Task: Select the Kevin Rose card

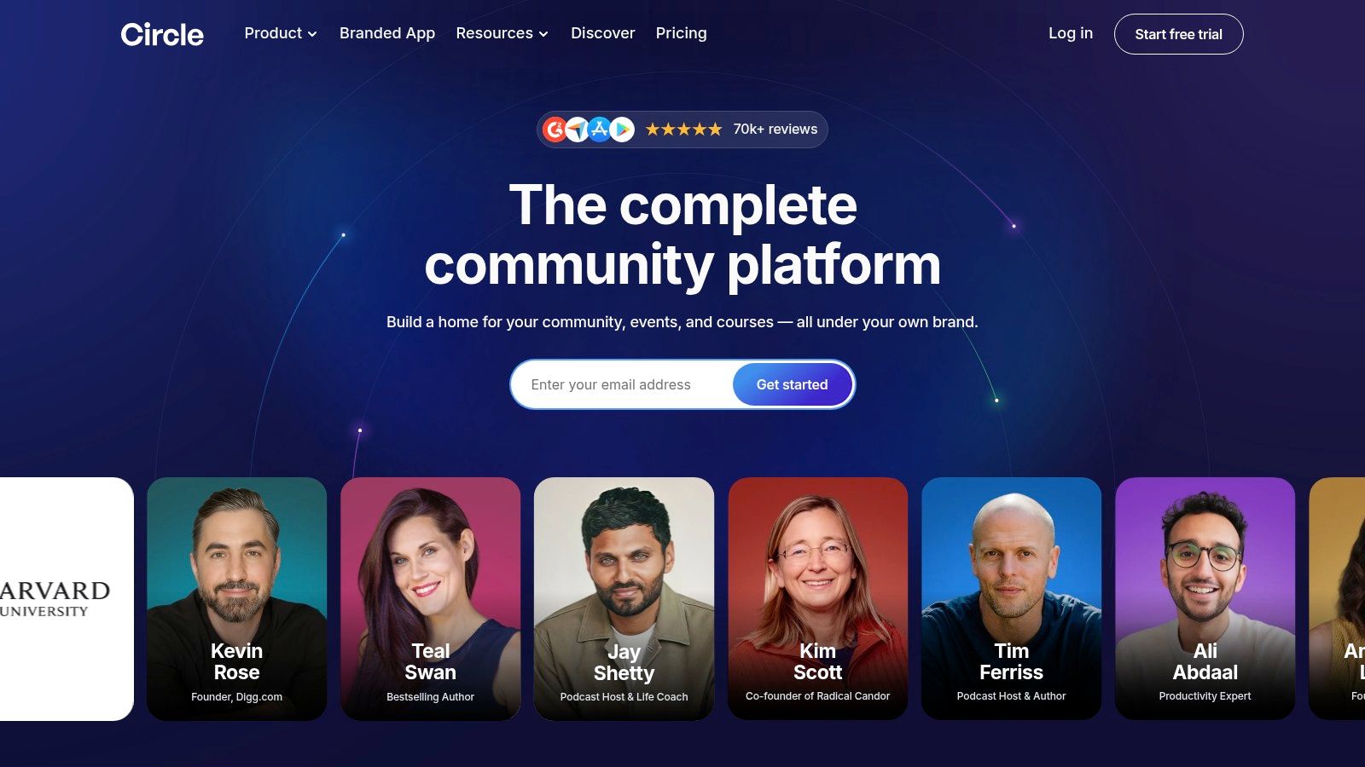Action: pos(236,598)
